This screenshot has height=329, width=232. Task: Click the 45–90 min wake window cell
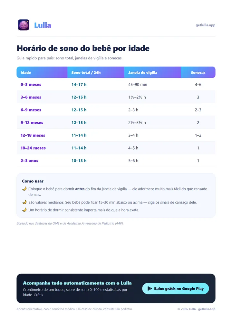[x=138, y=85]
